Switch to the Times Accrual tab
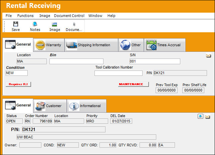Image resolution: width=215 pixels, height=155 pixels. click(x=165, y=45)
